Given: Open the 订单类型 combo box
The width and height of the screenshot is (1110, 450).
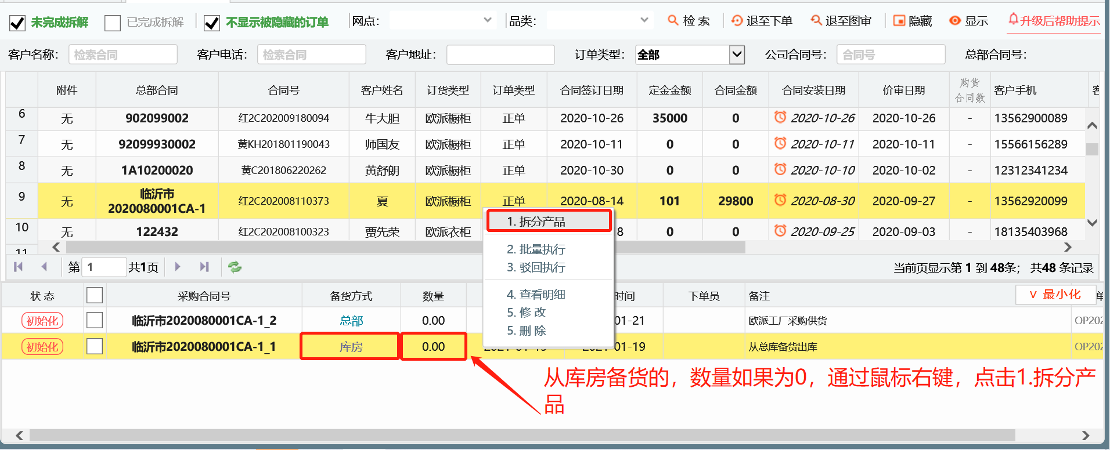Looking at the screenshot, I should (x=736, y=55).
